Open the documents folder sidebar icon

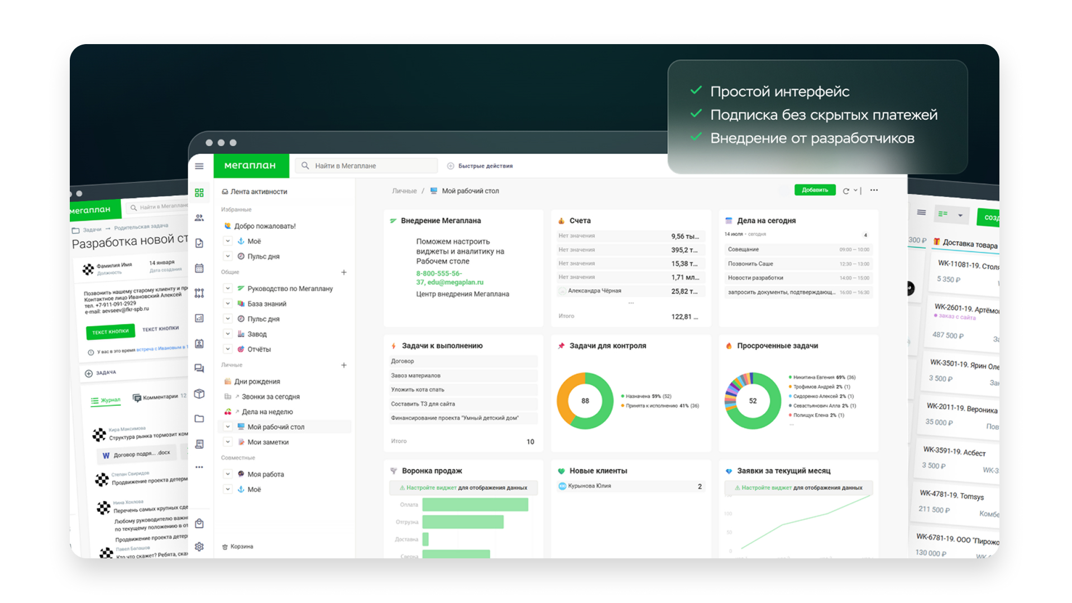pyautogui.click(x=199, y=419)
